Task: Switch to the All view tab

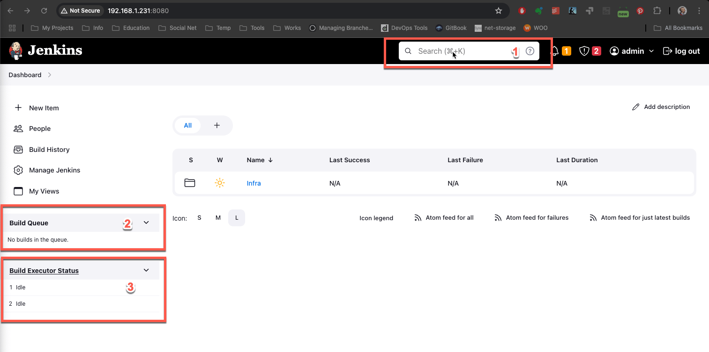Action: coord(187,125)
